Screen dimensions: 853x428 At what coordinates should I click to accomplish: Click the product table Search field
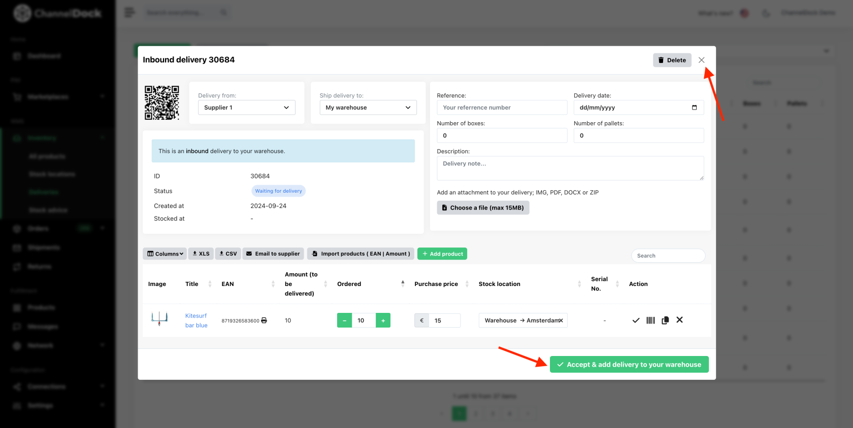668,256
